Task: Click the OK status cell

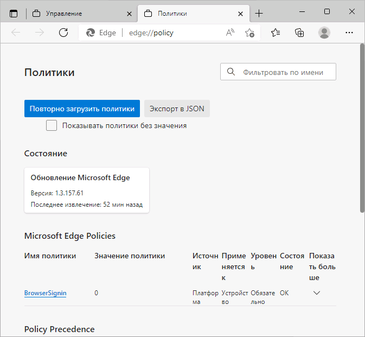Action: 284,293
